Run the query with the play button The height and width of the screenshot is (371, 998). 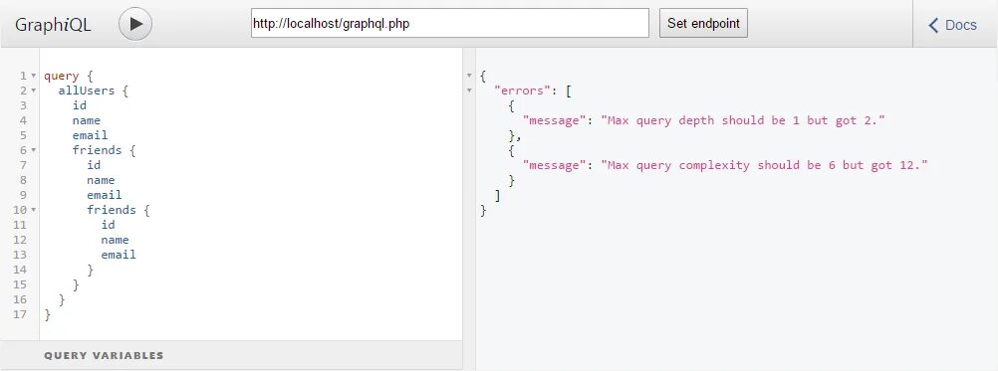click(134, 24)
